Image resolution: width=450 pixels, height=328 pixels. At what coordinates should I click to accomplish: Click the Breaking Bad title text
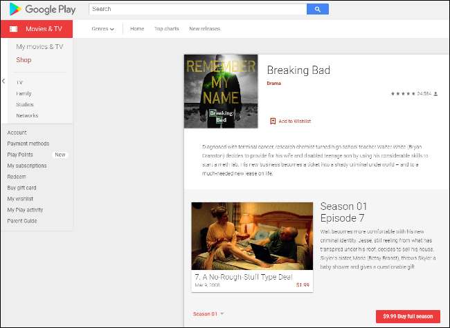298,70
